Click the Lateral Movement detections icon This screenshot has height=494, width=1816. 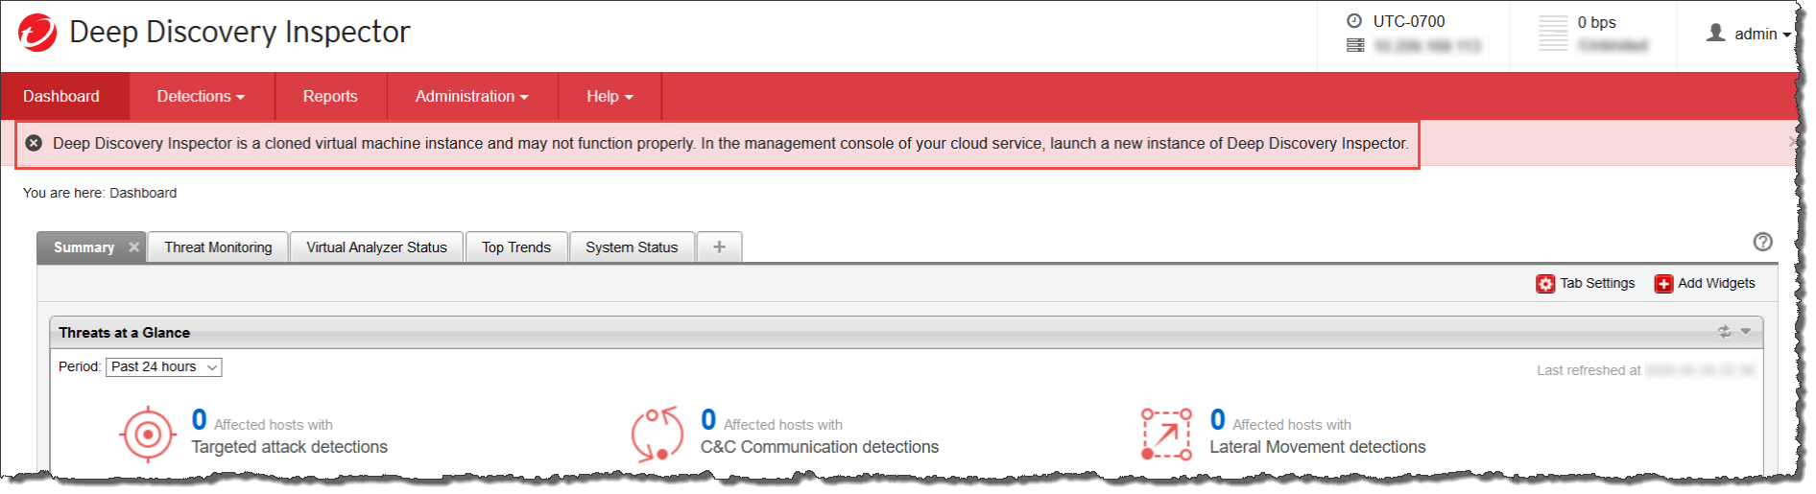click(1166, 435)
